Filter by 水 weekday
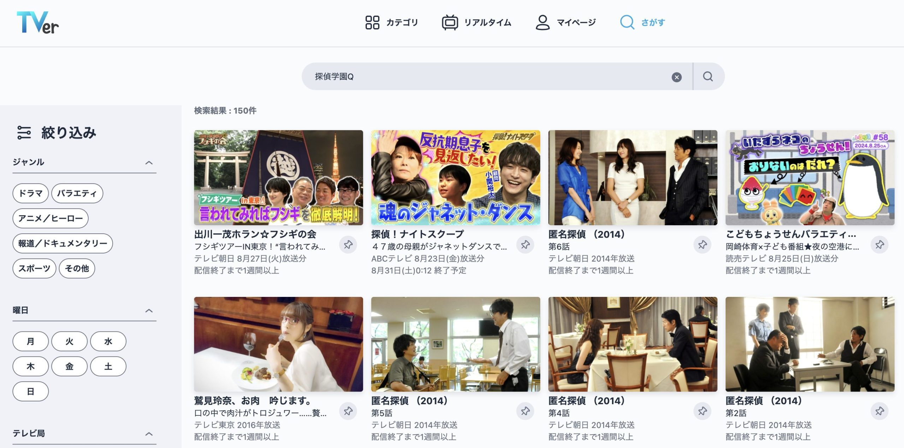 tap(108, 341)
